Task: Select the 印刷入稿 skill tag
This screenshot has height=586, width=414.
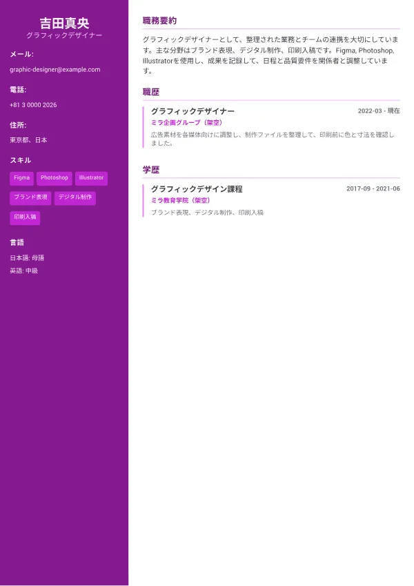Action: coord(25,218)
